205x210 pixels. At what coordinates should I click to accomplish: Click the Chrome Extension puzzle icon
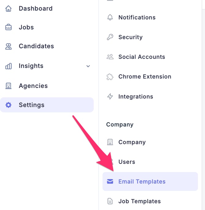click(x=110, y=77)
